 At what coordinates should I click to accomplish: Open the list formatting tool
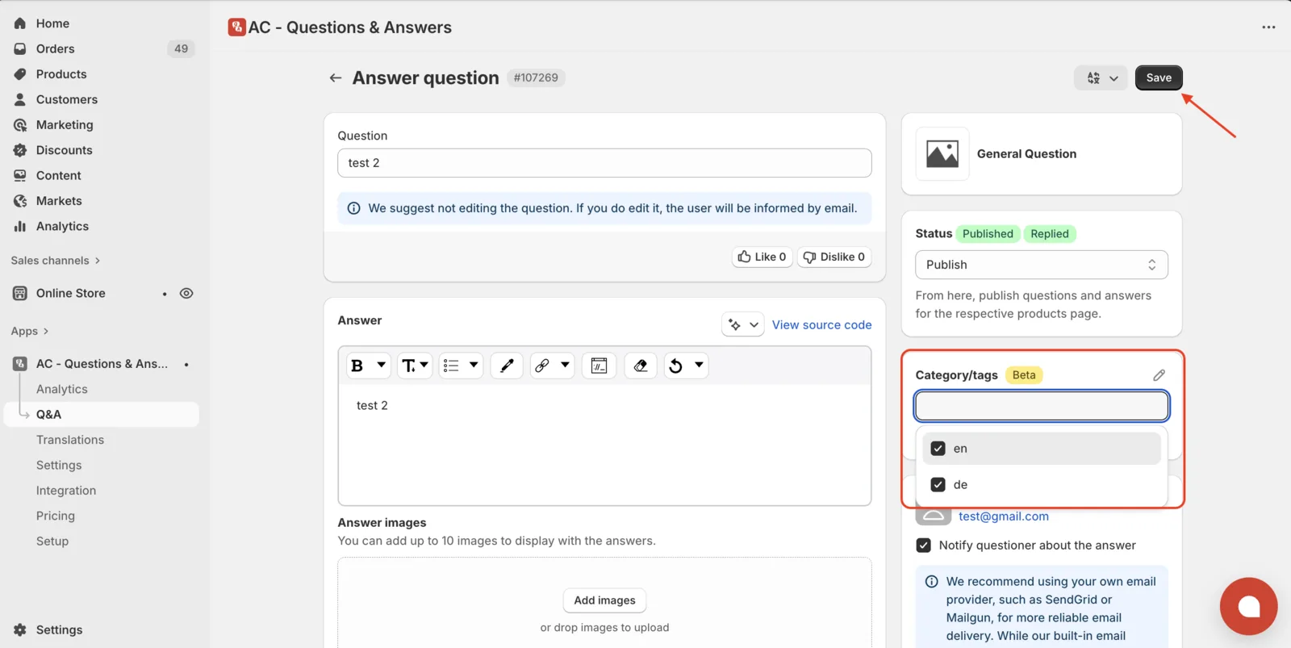[451, 366]
